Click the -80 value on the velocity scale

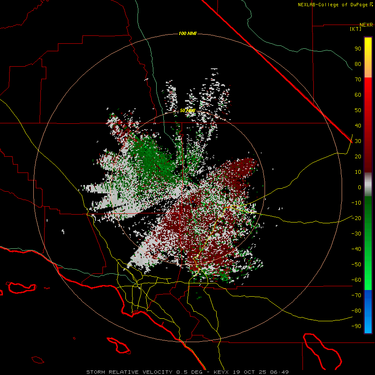point(356,311)
